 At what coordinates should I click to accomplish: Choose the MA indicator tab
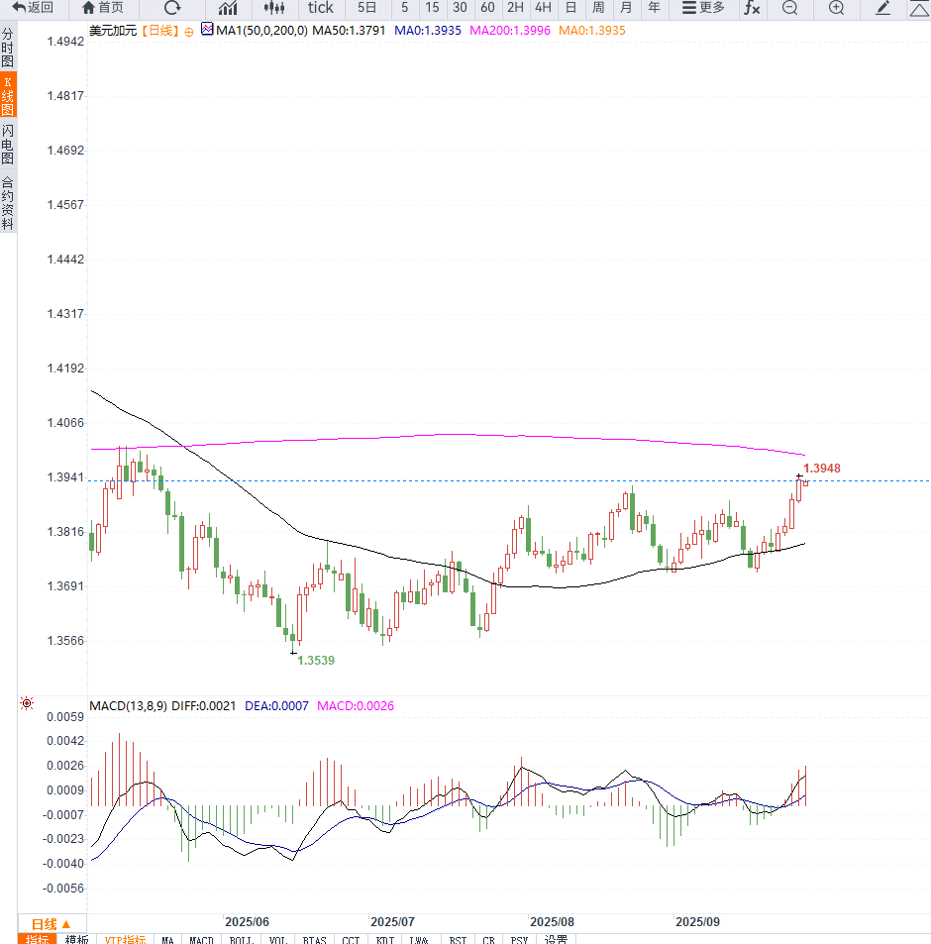pyautogui.click(x=168, y=939)
